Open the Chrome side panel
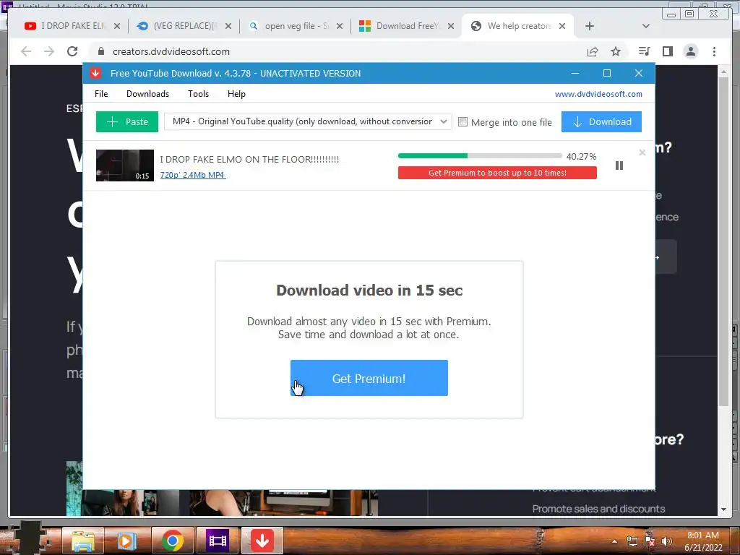Screen dimensions: 740x555 pos(667,51)
